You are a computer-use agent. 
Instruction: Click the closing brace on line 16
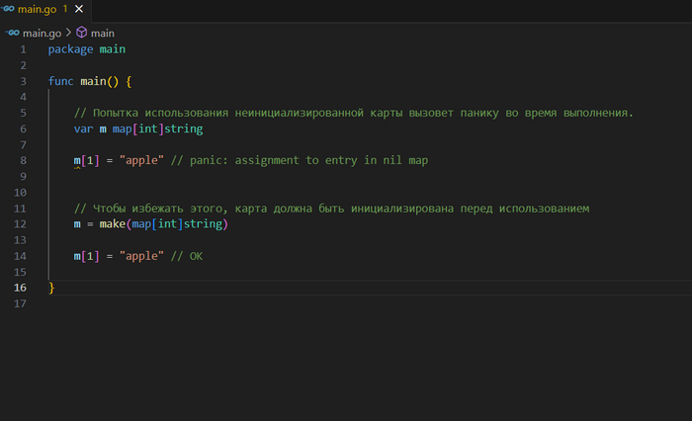click(51, 288)
